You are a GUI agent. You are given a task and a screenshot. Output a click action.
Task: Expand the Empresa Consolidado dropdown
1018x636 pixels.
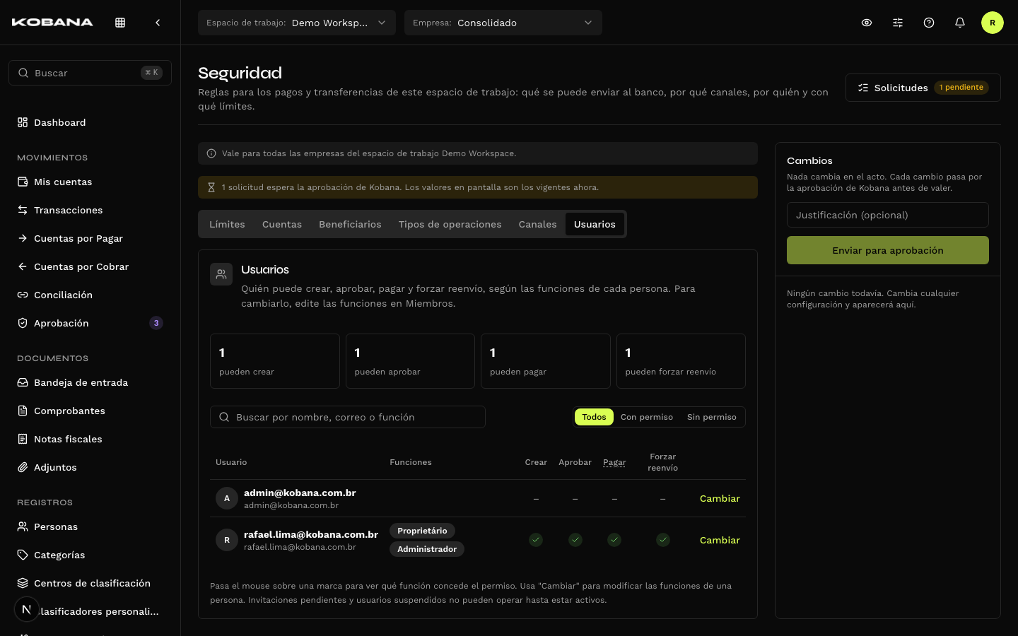[x=503, y=23]
